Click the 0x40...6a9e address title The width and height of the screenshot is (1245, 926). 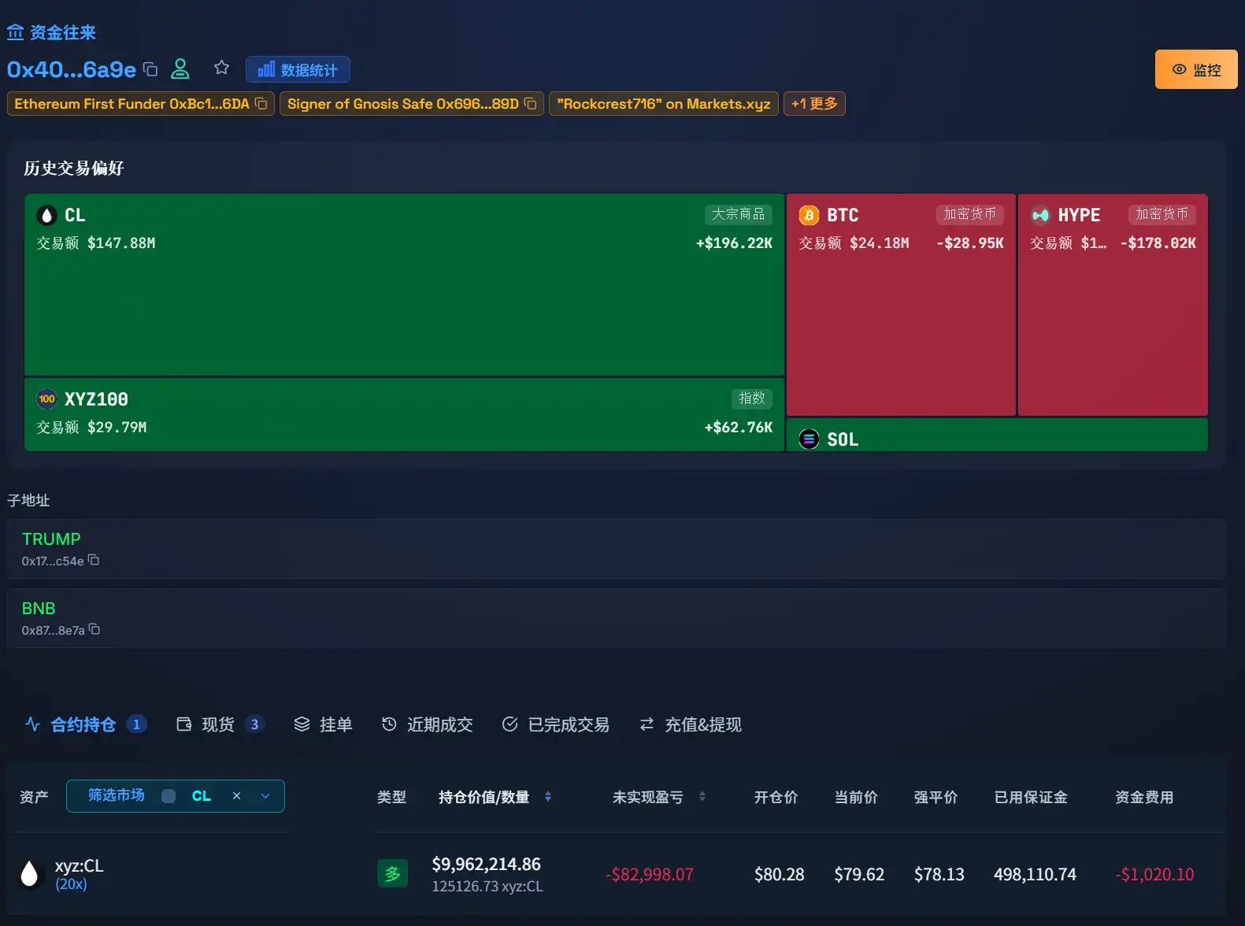(72, 69)
